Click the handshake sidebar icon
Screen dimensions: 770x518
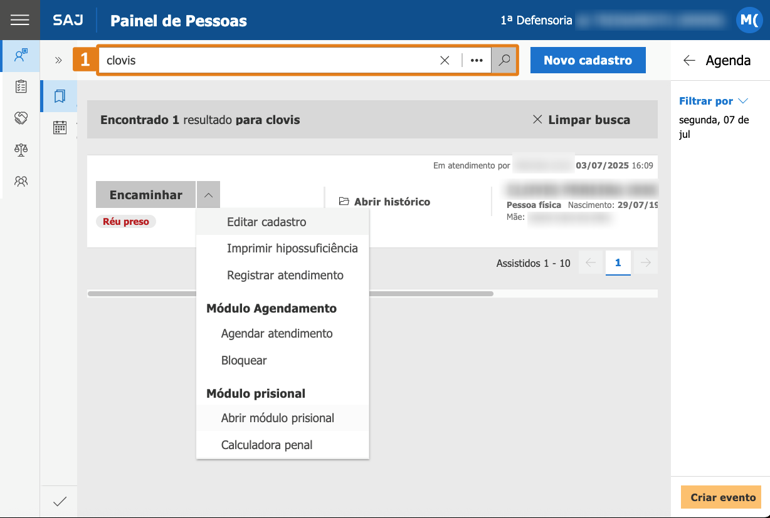(21, 118)
